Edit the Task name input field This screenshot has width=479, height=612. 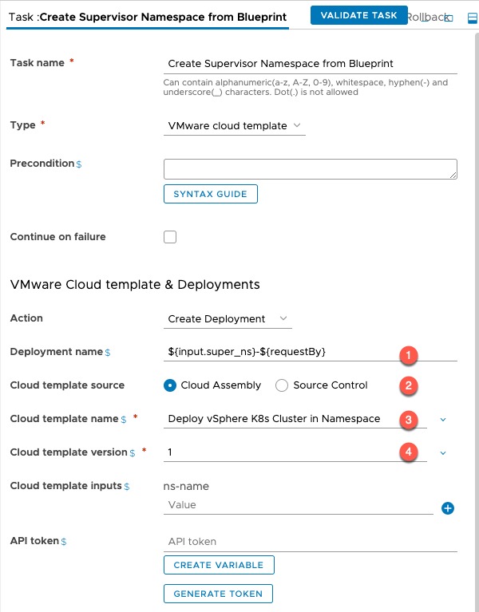point(311,64)
